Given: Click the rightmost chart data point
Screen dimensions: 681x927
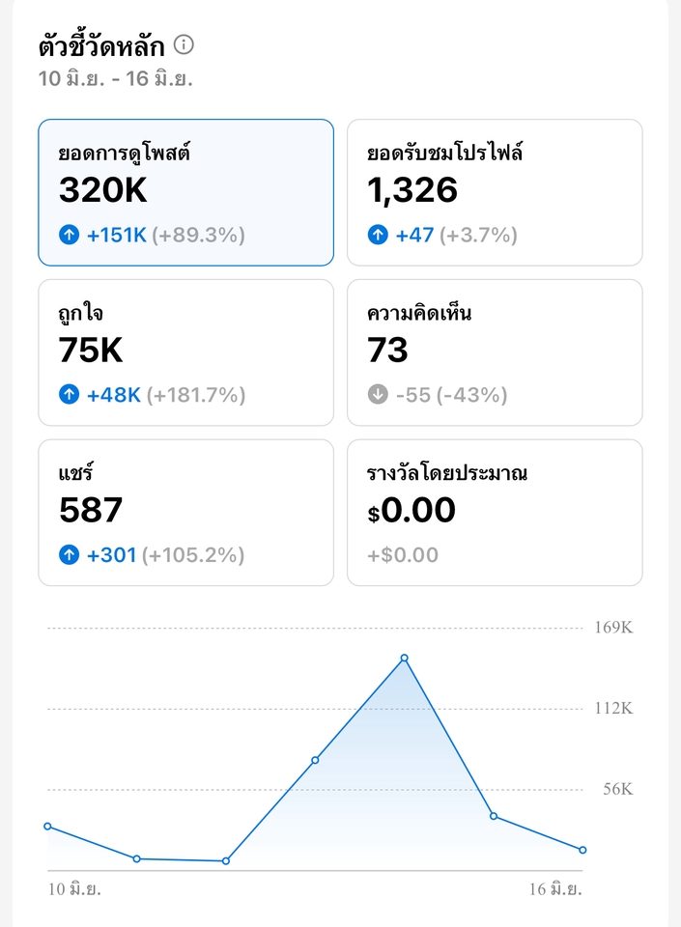Looking at the screenshot, I should [582, 849].
